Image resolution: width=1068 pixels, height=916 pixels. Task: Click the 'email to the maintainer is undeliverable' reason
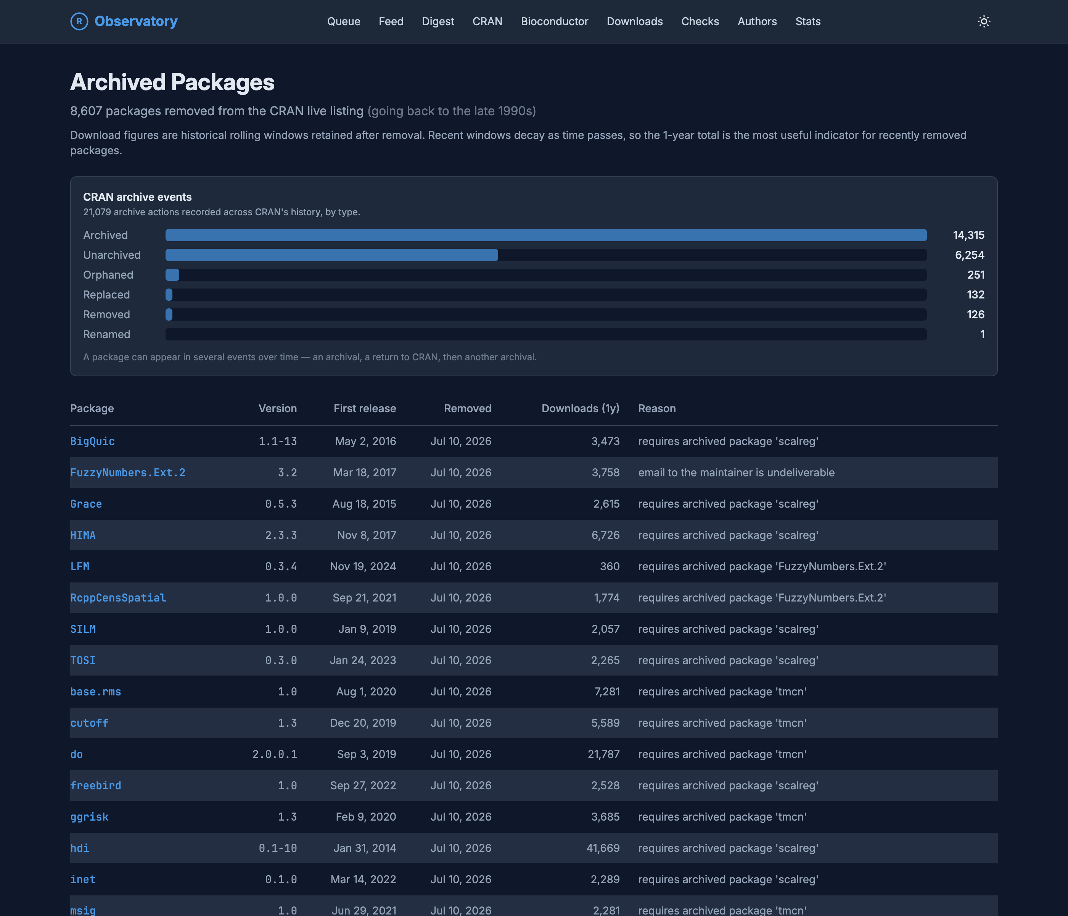pyautogui.click(x=736, y=473)
